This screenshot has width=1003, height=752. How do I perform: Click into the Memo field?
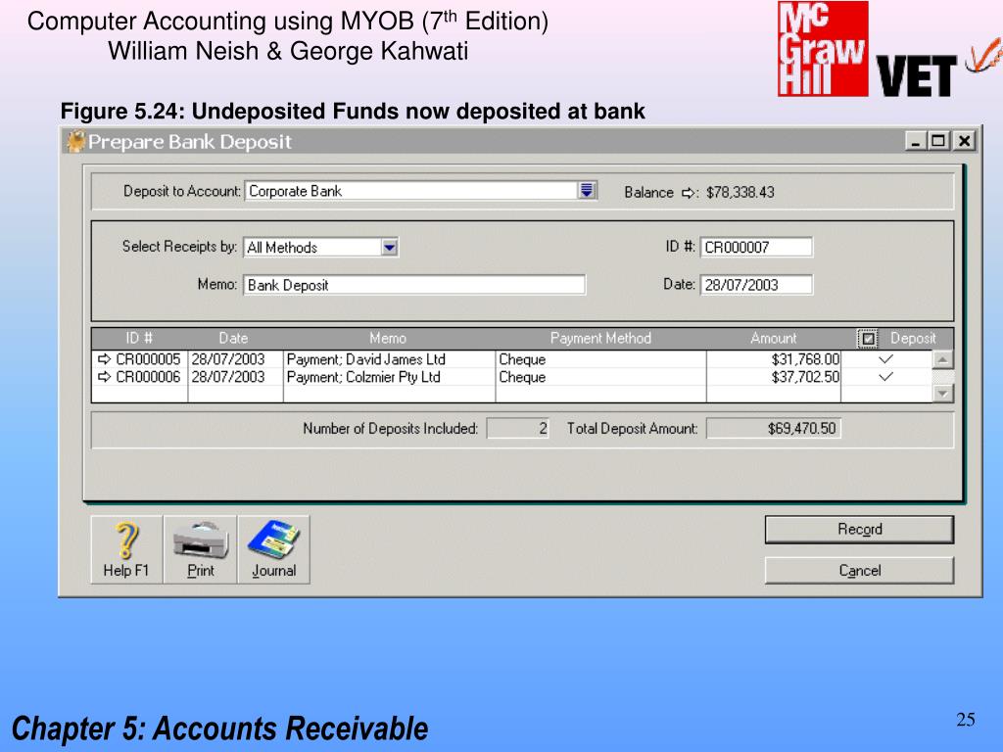[x=414, y=285]
